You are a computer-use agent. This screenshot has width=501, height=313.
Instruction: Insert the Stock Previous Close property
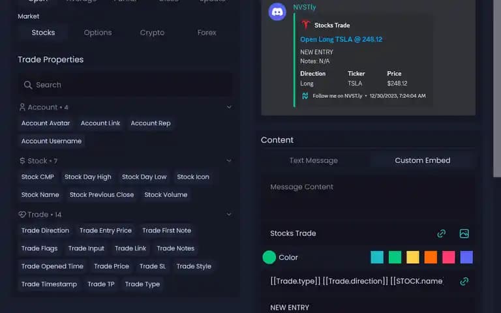(102, 195)
